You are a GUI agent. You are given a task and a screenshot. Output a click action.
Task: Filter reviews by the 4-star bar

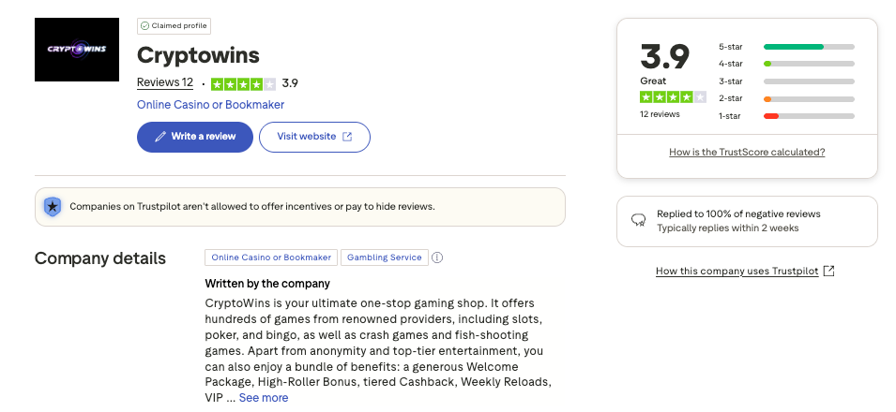pos(809,64)
